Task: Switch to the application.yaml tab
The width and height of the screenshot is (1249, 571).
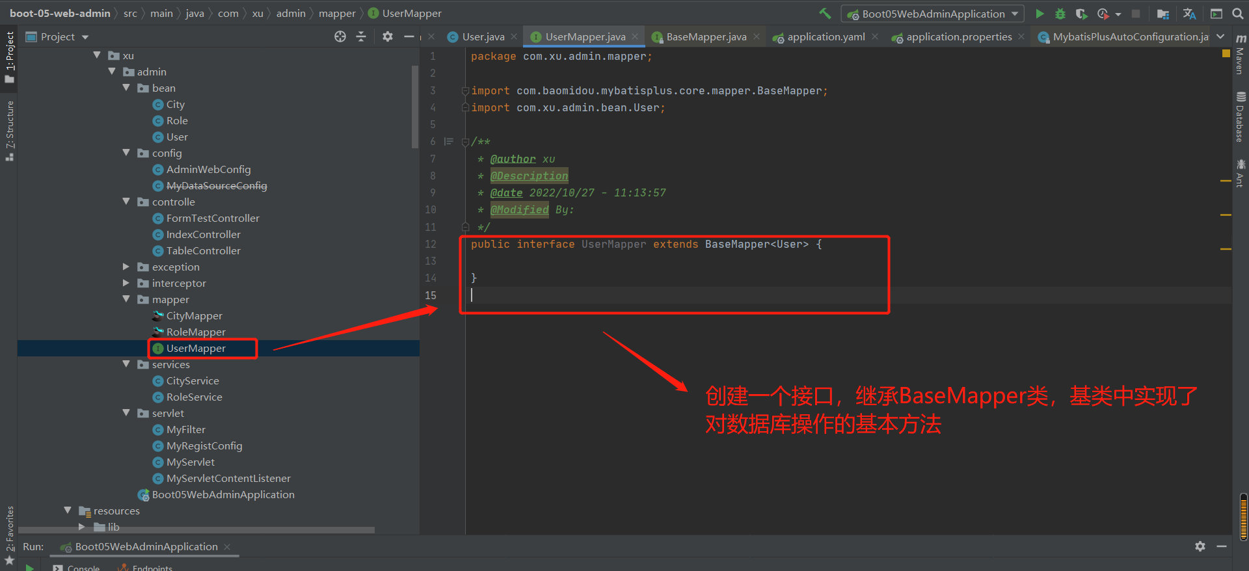Action: [x=826, y=37]
